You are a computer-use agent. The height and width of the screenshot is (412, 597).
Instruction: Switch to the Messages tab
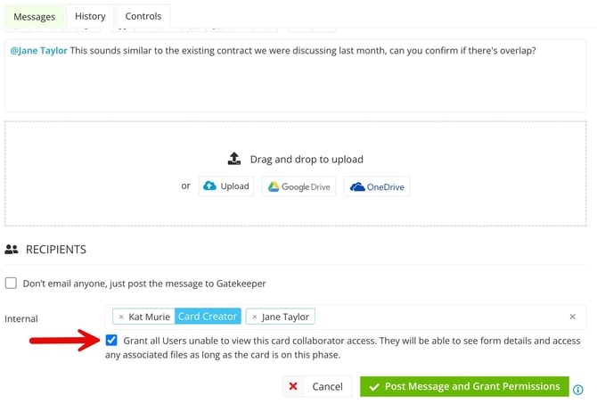tap(34, 16)
